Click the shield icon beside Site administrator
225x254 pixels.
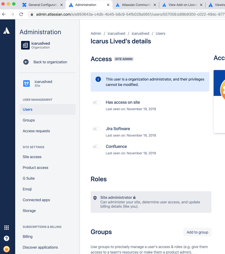pos(95,198)
